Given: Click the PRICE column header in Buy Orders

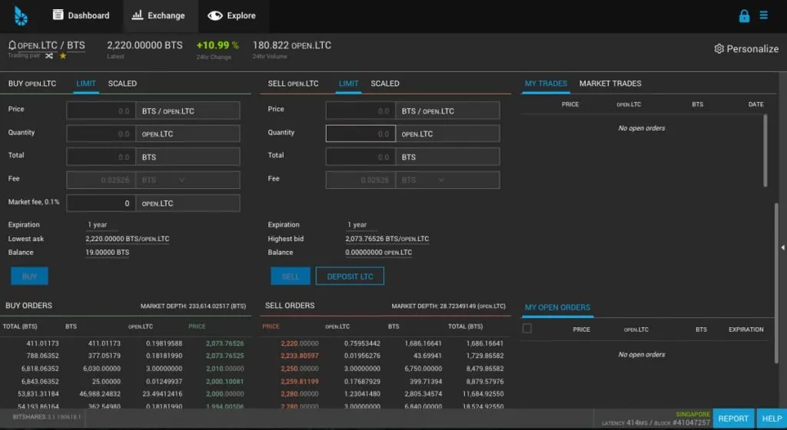Looking at the screenshot, I should click(197, 326).
